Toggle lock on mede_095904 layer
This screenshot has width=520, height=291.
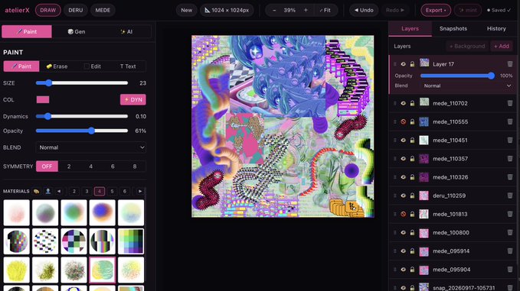pyautogui.click(x=412, y=270)
